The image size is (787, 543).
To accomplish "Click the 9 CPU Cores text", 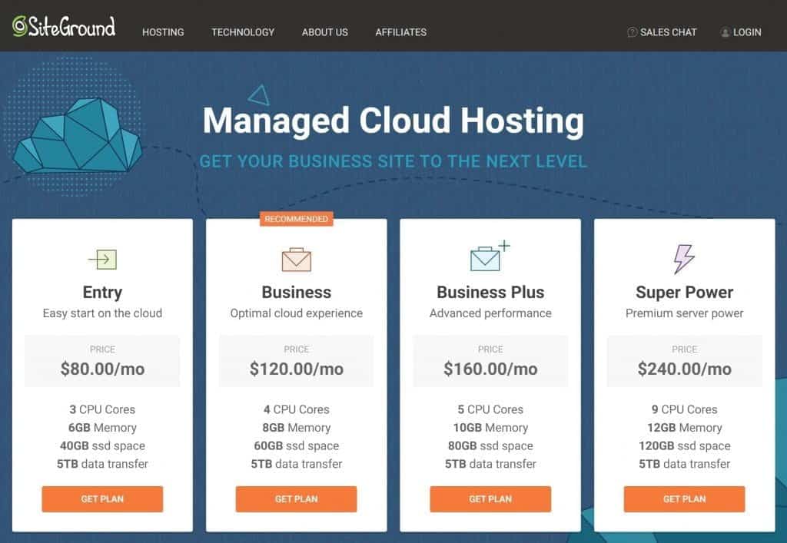I will (x=684, y=409).
